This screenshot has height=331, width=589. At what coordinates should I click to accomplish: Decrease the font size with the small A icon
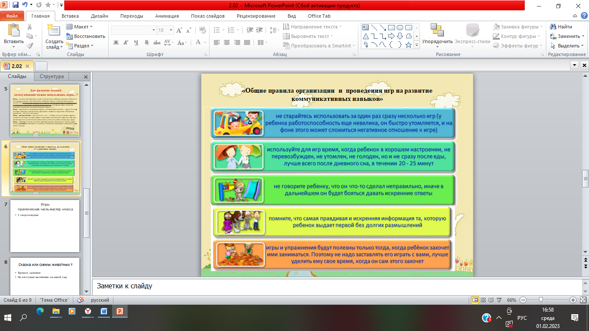tap(188, 30)
